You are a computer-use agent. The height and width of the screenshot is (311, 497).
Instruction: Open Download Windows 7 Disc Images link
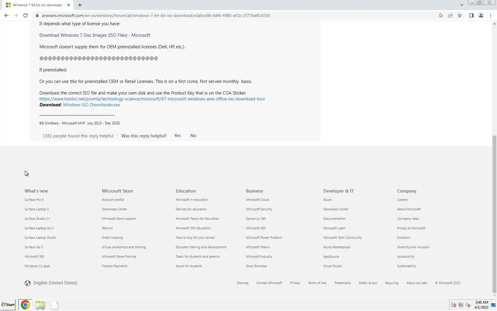coord(95,35)
